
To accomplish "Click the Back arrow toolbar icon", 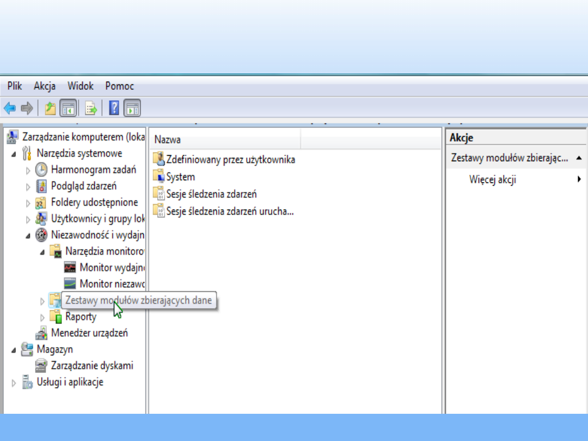I will click(x=9, y=108).
